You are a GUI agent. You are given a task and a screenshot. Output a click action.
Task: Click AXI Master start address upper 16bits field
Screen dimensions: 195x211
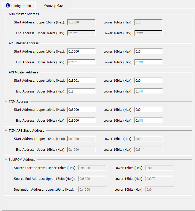point(81,80)
